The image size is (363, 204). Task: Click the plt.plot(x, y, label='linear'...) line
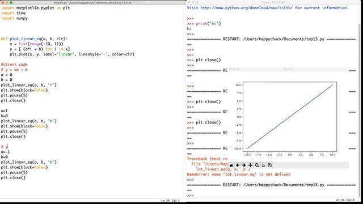72,54
